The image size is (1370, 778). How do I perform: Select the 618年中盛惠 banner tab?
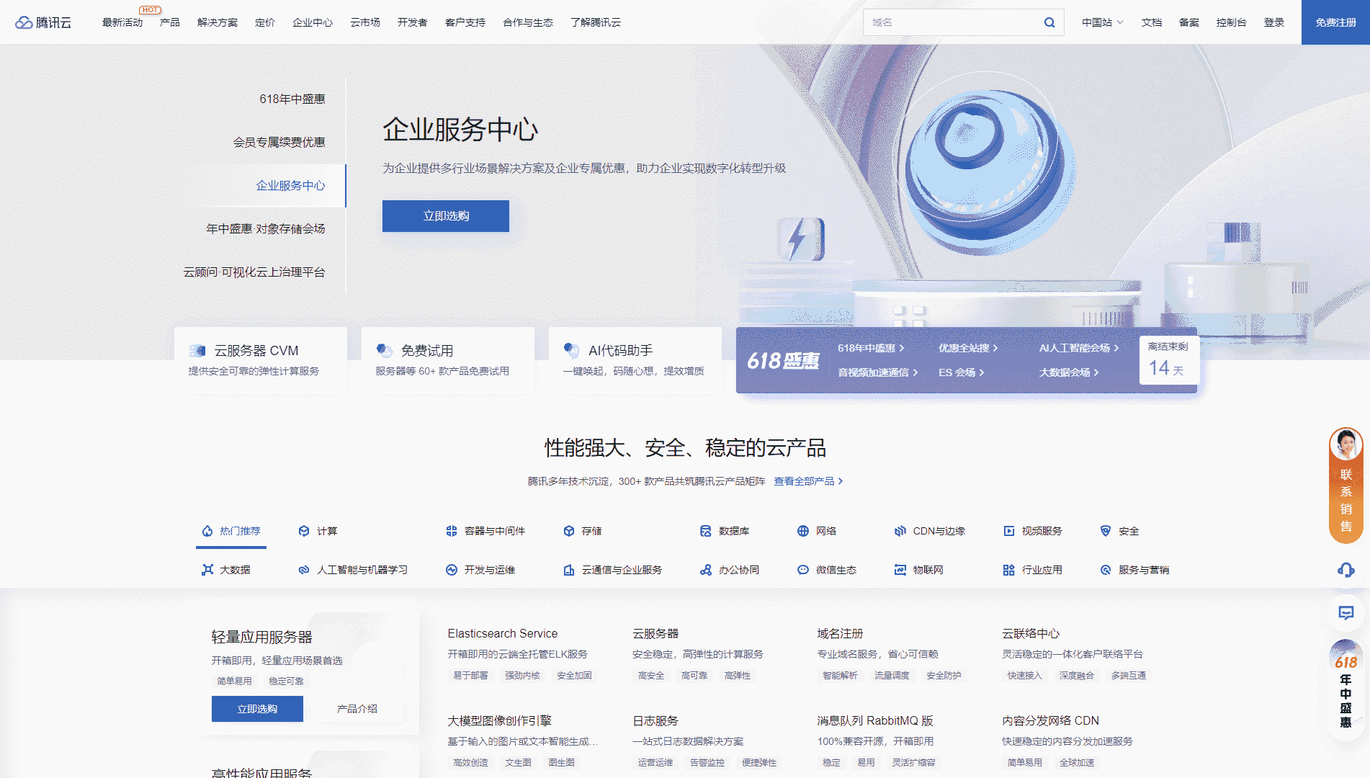coord(292,99)
